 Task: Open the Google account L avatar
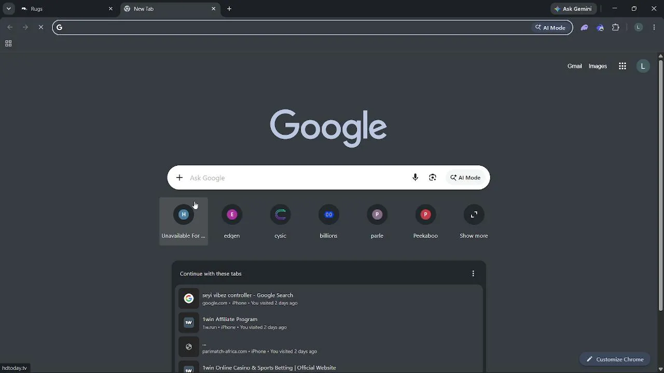coord(643,66)
